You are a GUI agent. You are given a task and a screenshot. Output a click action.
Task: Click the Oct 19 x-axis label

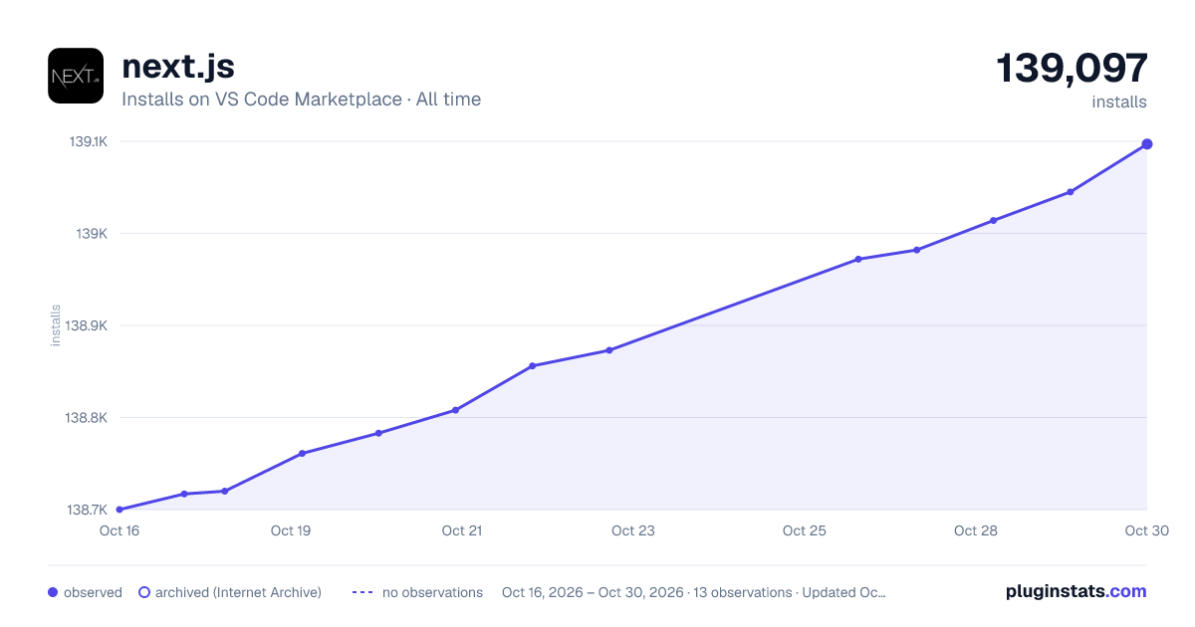291,530
